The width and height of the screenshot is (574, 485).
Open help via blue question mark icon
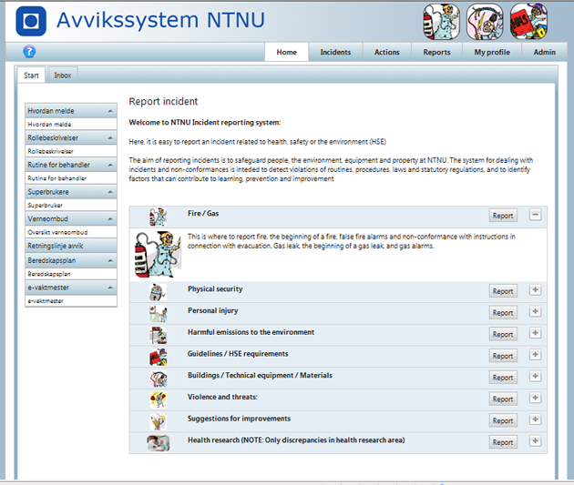[29, 52]
